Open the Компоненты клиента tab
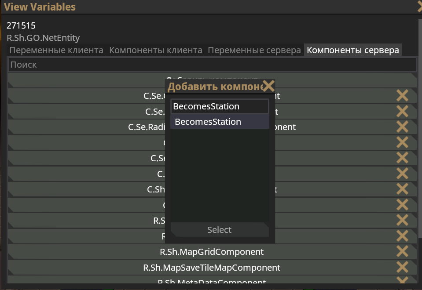This screenshot has width=422, height=290. [156, 50]
